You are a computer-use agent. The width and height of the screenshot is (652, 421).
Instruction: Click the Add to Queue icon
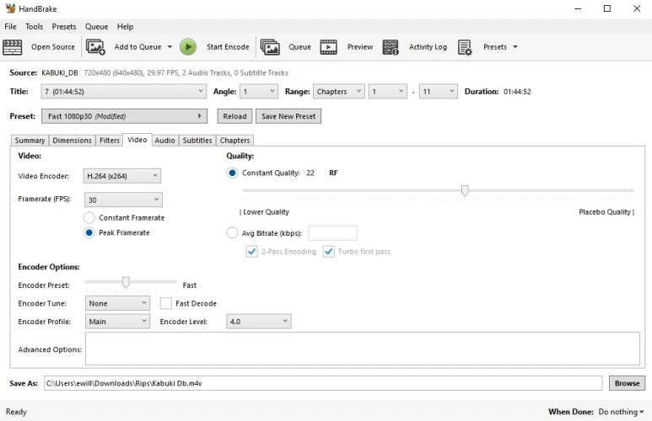(96, 47)
